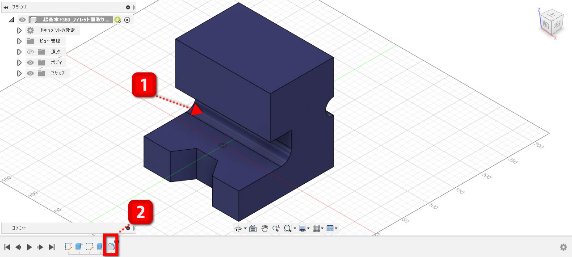Click the Grid and Snaps icon
Viewport: 572px width, 257px height.
[x=316, y=228]
